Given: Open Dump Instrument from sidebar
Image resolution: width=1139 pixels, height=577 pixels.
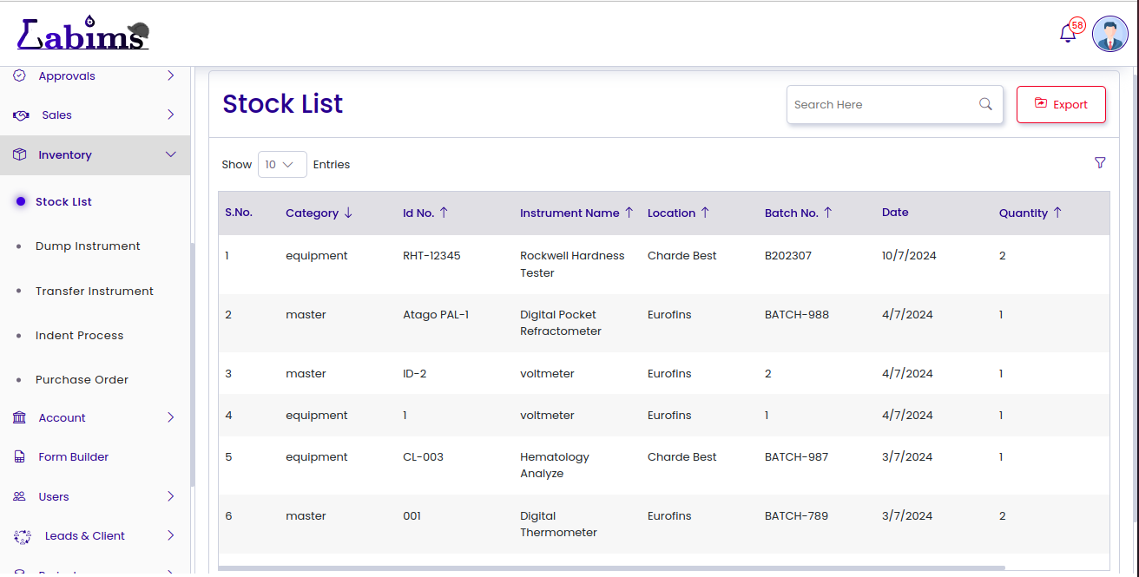Looking at the screenshot, I should (88, 246).
